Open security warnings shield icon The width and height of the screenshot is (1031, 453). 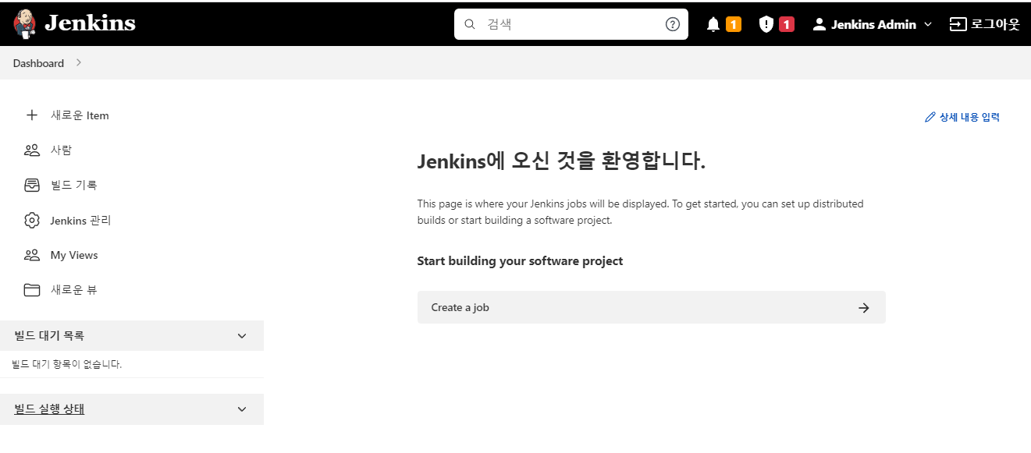click(x=766, y=24)
